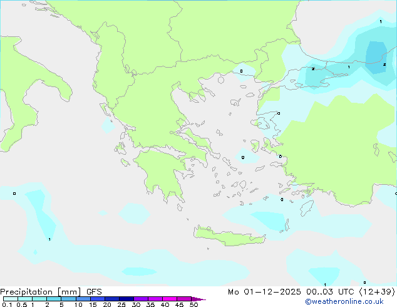Screen dimensions: 397x307
Task: Click the 40–45 mm magenta legend swatch
Action: [x=170, y=299]
